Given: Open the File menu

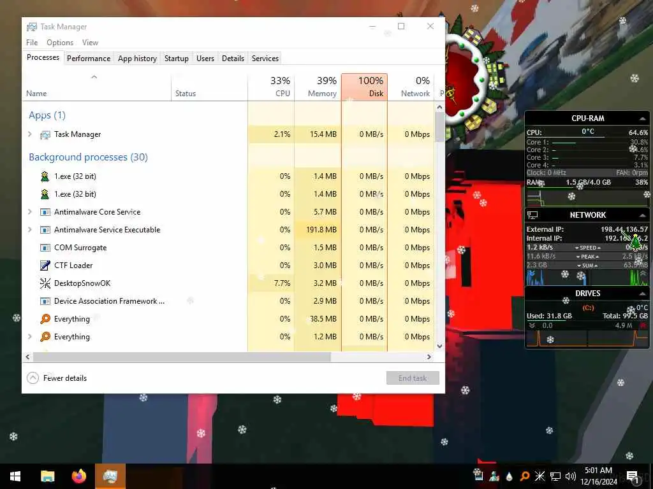Looking at the screenshot, I should coord(32,43).
